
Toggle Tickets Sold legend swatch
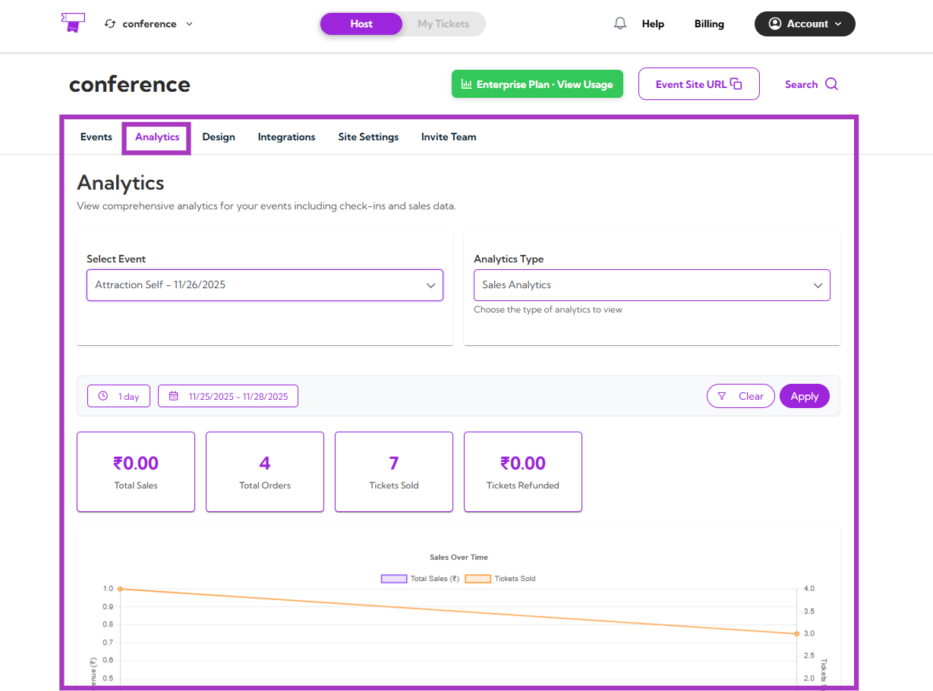[478, 579]
